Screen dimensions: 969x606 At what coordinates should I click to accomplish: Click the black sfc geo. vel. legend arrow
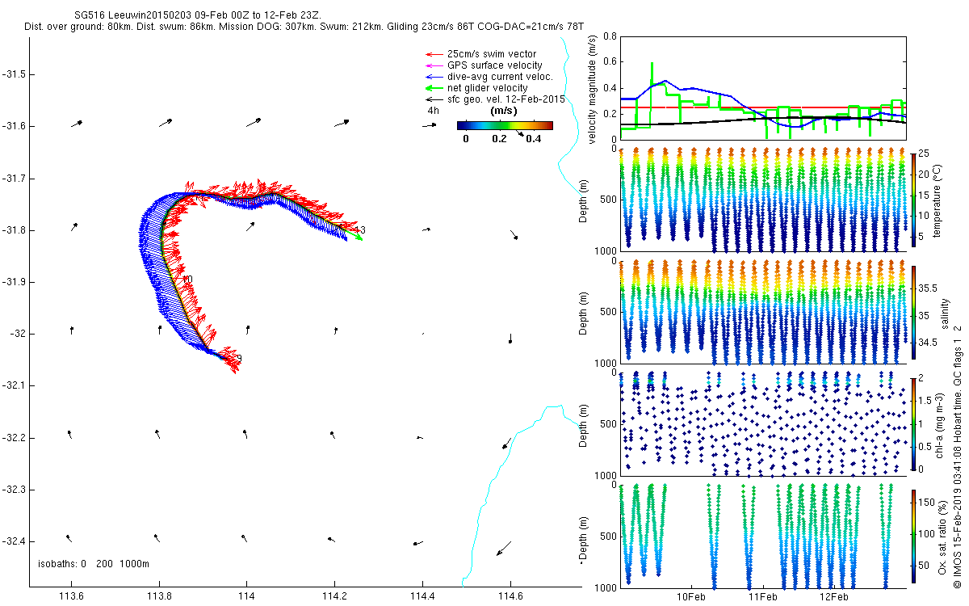[x=434, y=99]
